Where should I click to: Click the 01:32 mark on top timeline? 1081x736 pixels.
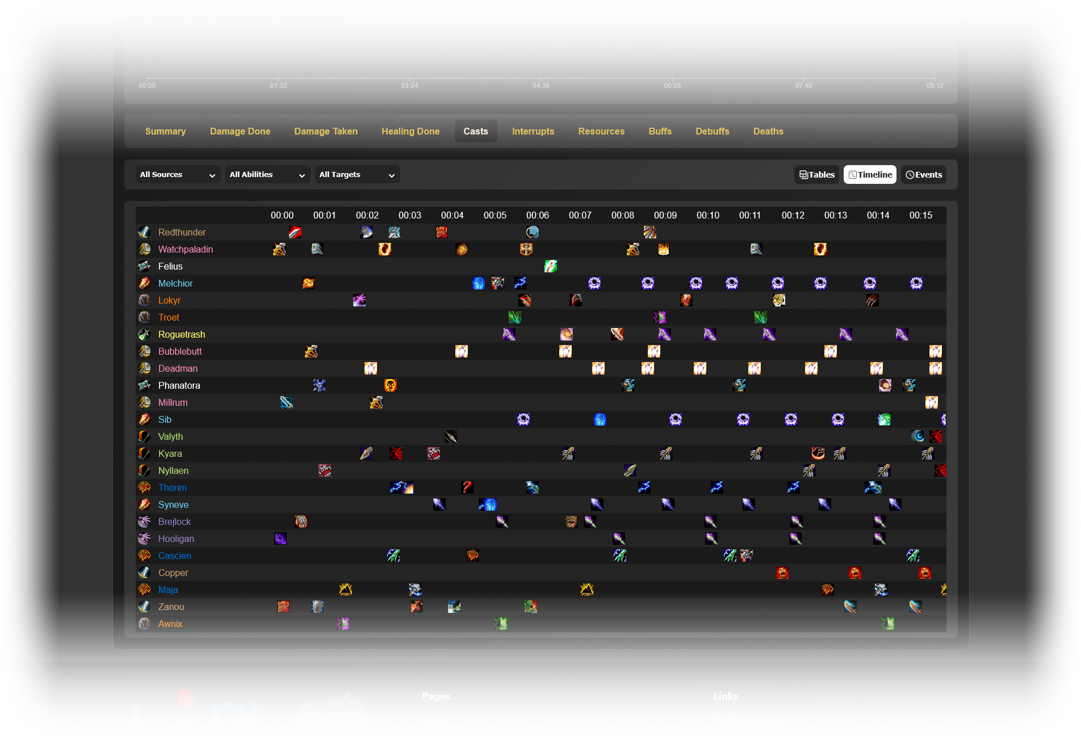[x=278, y=85]
